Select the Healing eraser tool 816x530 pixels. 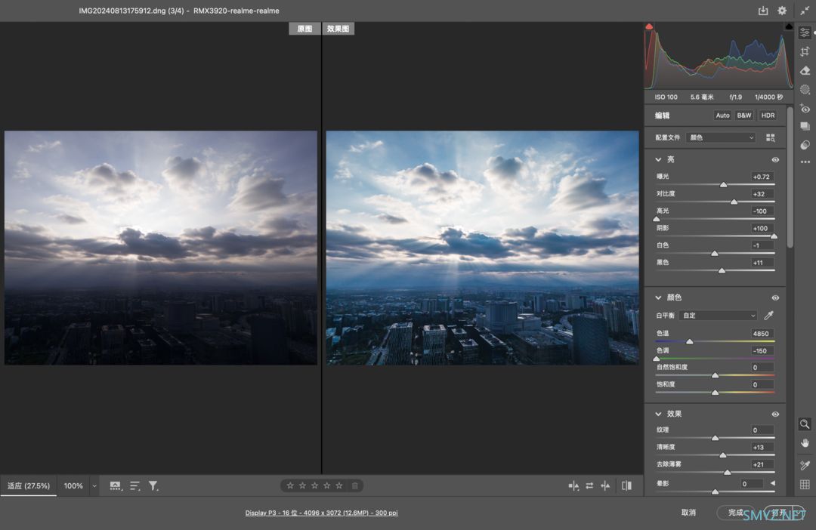[805, 70]
